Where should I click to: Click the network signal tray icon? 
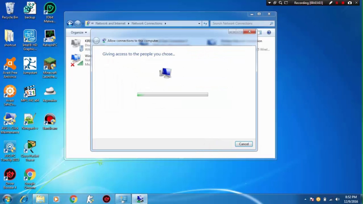(x=331, y=199)
